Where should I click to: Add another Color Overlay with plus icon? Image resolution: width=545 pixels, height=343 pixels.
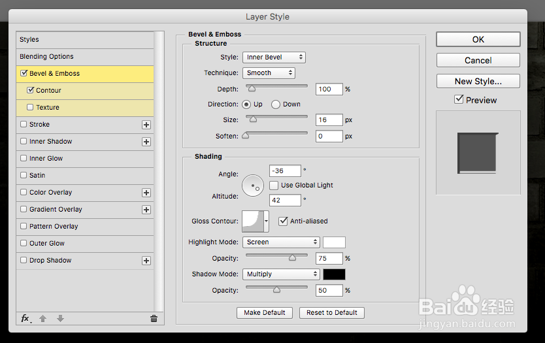pyautogui.click(x=146, y=193)
